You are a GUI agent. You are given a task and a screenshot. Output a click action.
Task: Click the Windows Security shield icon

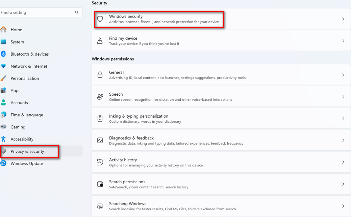coord(100,19)
